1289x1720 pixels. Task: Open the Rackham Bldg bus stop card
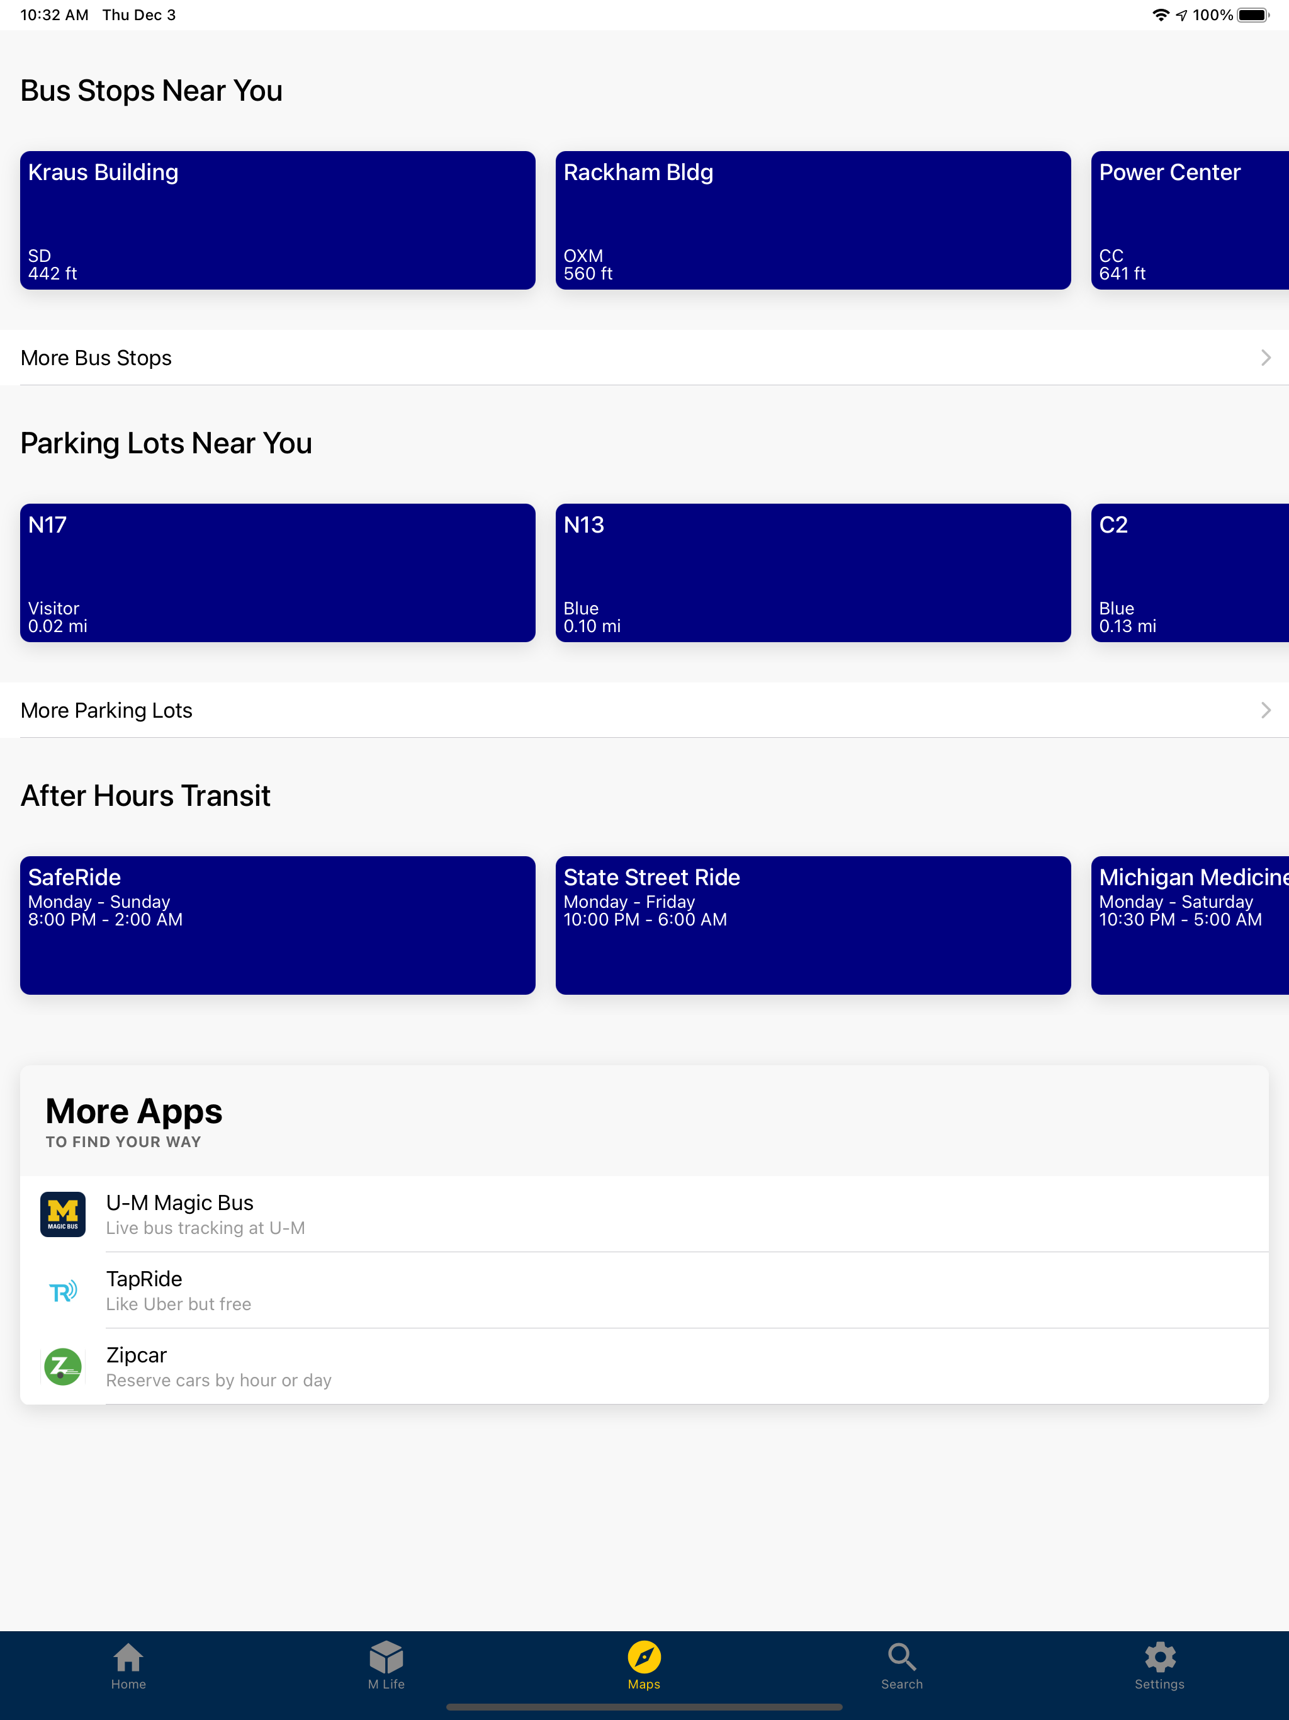click(x=813, y=220)
